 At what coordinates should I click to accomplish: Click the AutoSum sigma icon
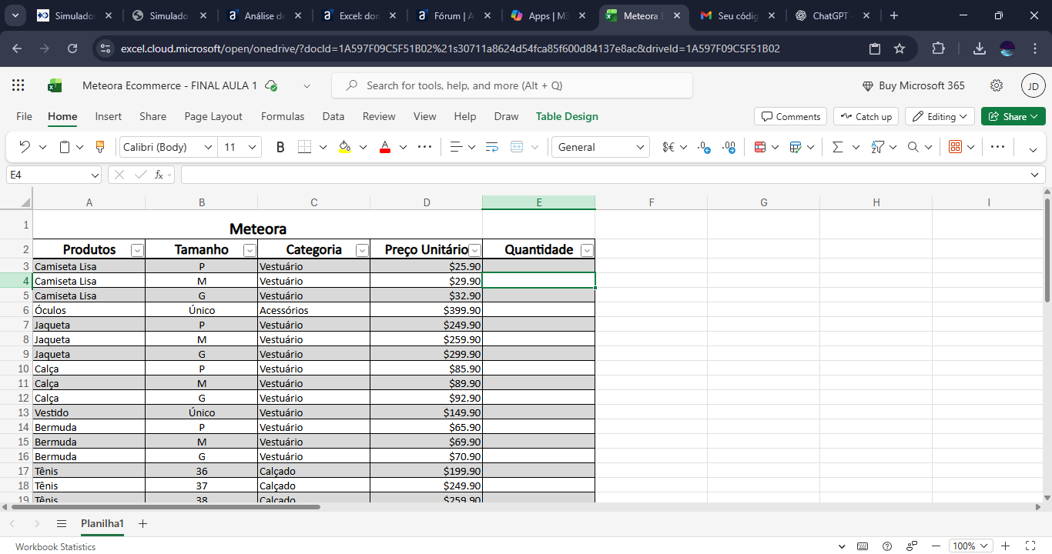click(x=838, y=147)
